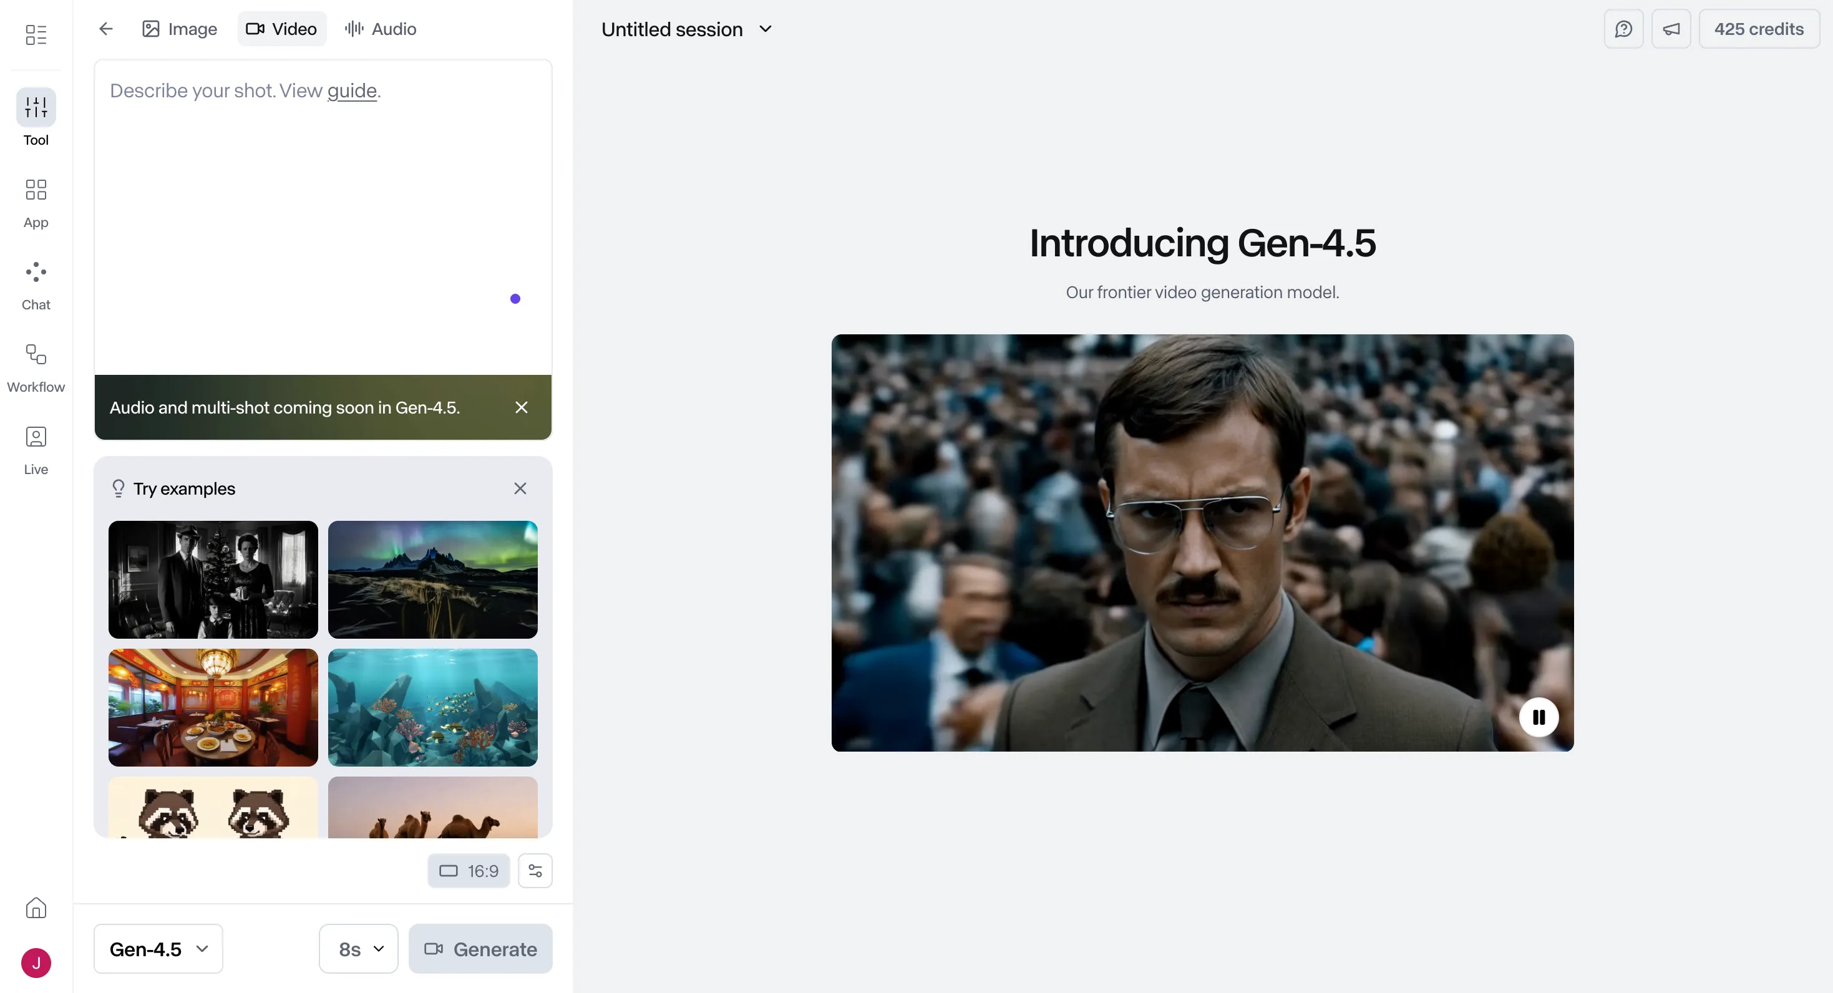1833x993 pixels.
Task: Open the prompt guide link
Action: (351, 90)
